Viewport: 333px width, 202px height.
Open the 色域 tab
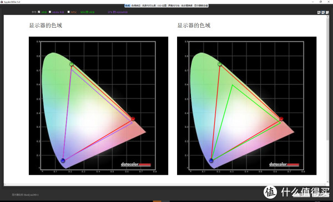coord(128,6)
